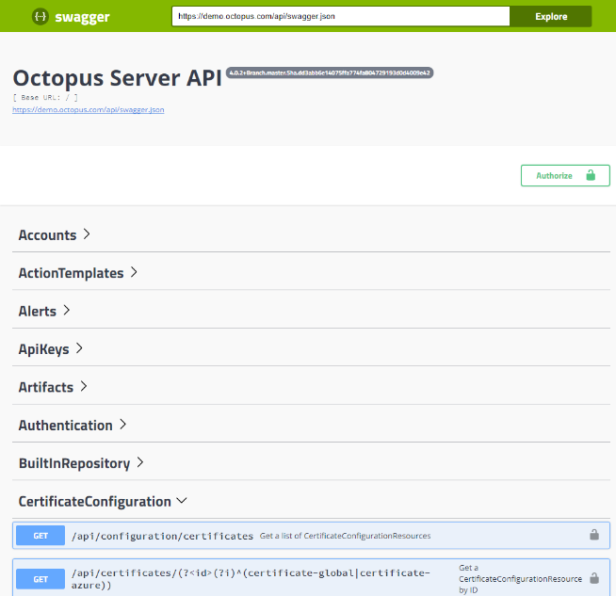Open the Artifacts tag heading

click(46, 388)
